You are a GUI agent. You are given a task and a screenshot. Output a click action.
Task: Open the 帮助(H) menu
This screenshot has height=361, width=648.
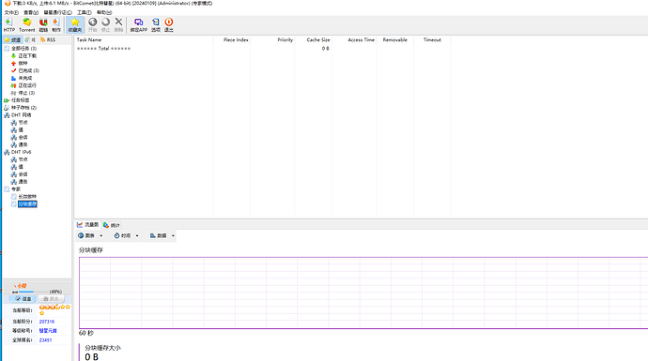(x=104, y=12)
